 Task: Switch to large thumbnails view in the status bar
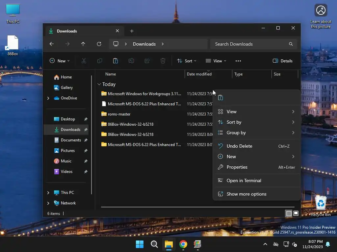point(296,213)
